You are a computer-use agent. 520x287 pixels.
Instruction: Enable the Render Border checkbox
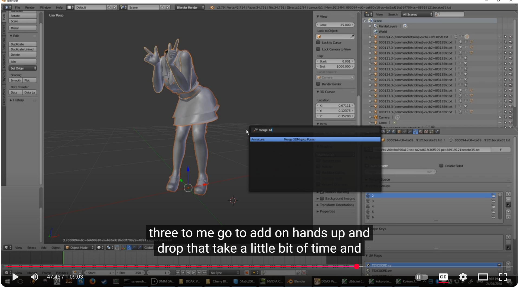click(318, 84)
